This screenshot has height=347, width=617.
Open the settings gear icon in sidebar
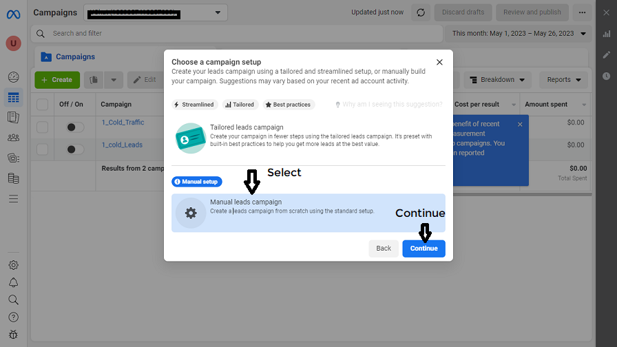pyautogui.click(x=13, y=265)
